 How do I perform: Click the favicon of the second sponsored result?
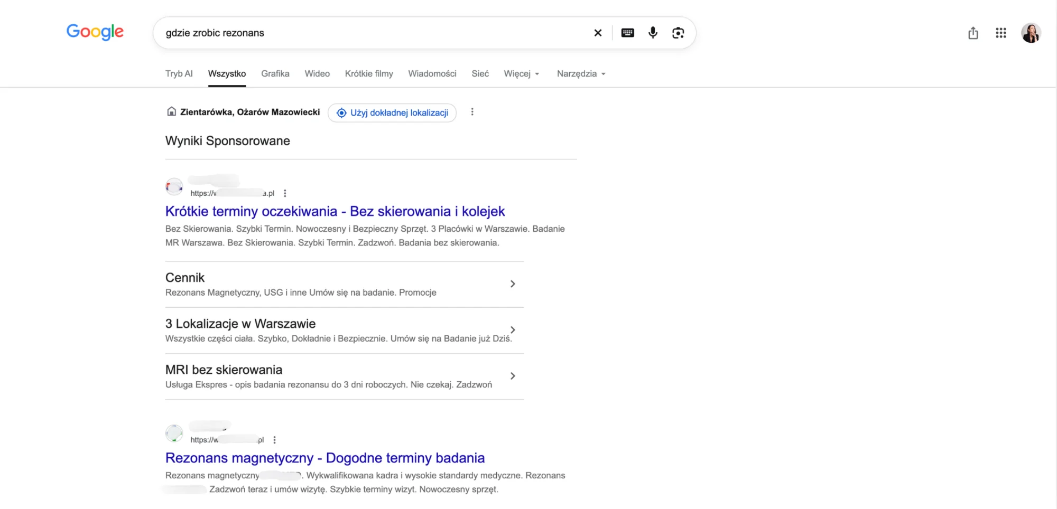[x=174, y=433]
